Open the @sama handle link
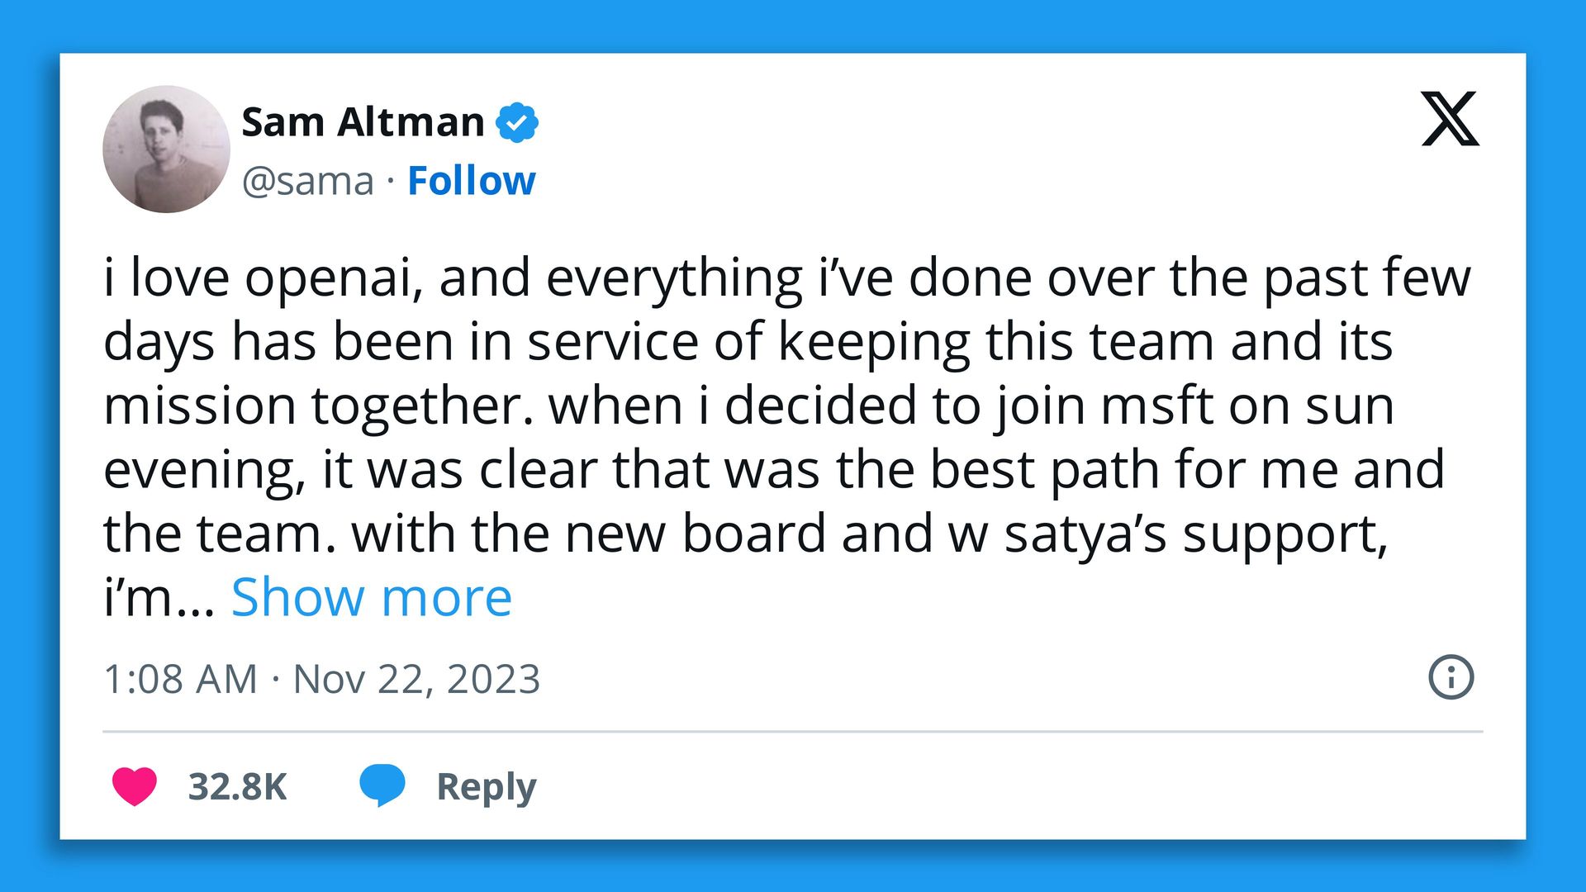This screenshot has height=892, width=1586. tap(307, 181)
